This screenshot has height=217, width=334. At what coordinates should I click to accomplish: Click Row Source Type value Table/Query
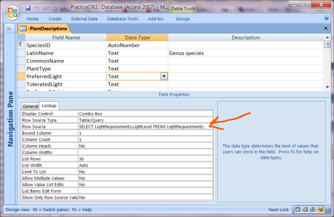(145, 120)
